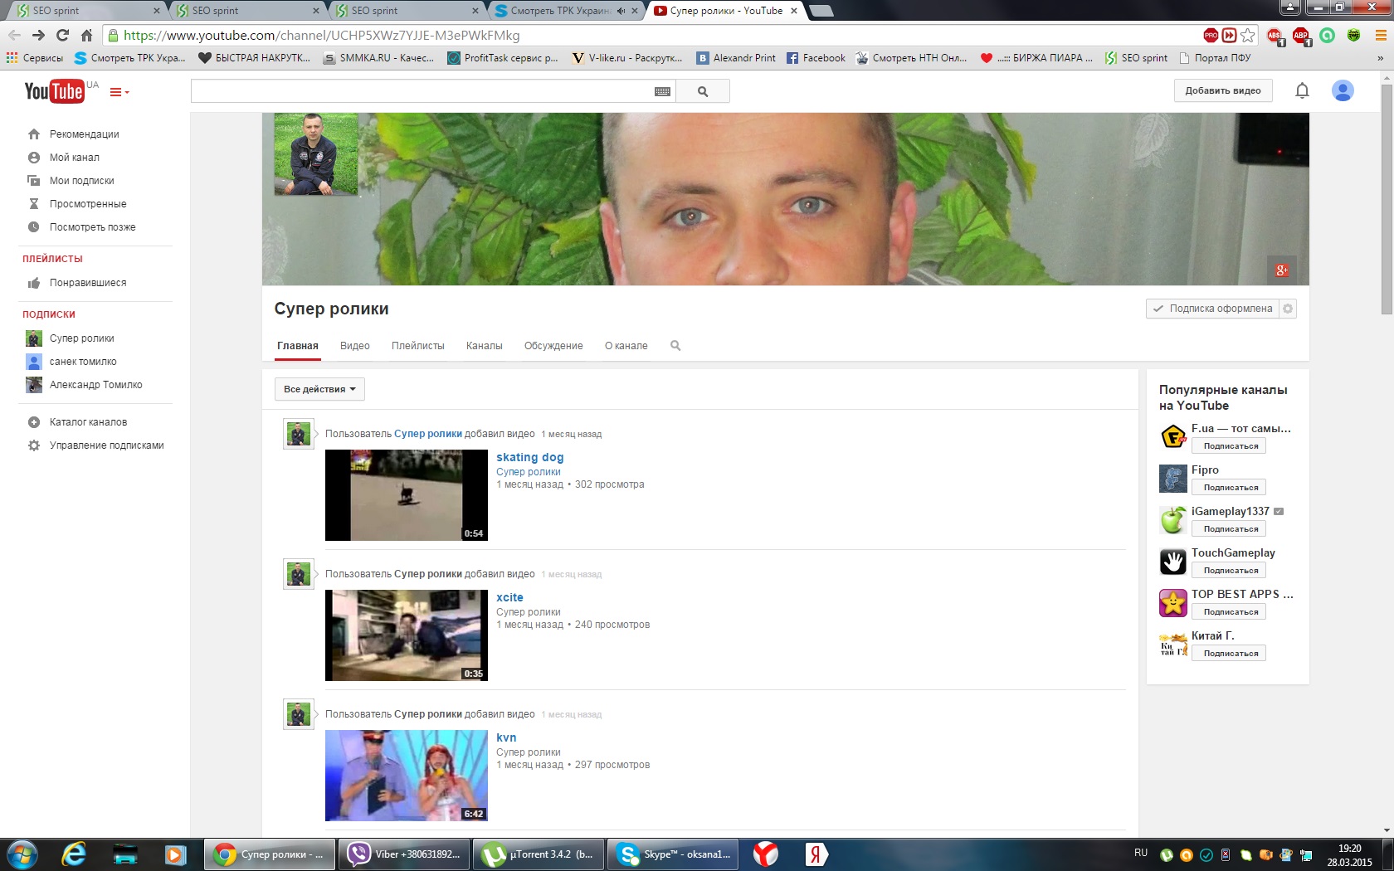Open Посмотреть позже list

pyautogui.click(x=92, y=227)
